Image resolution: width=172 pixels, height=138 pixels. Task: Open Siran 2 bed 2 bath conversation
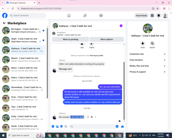pyautogui.click(x=23, y=98)
